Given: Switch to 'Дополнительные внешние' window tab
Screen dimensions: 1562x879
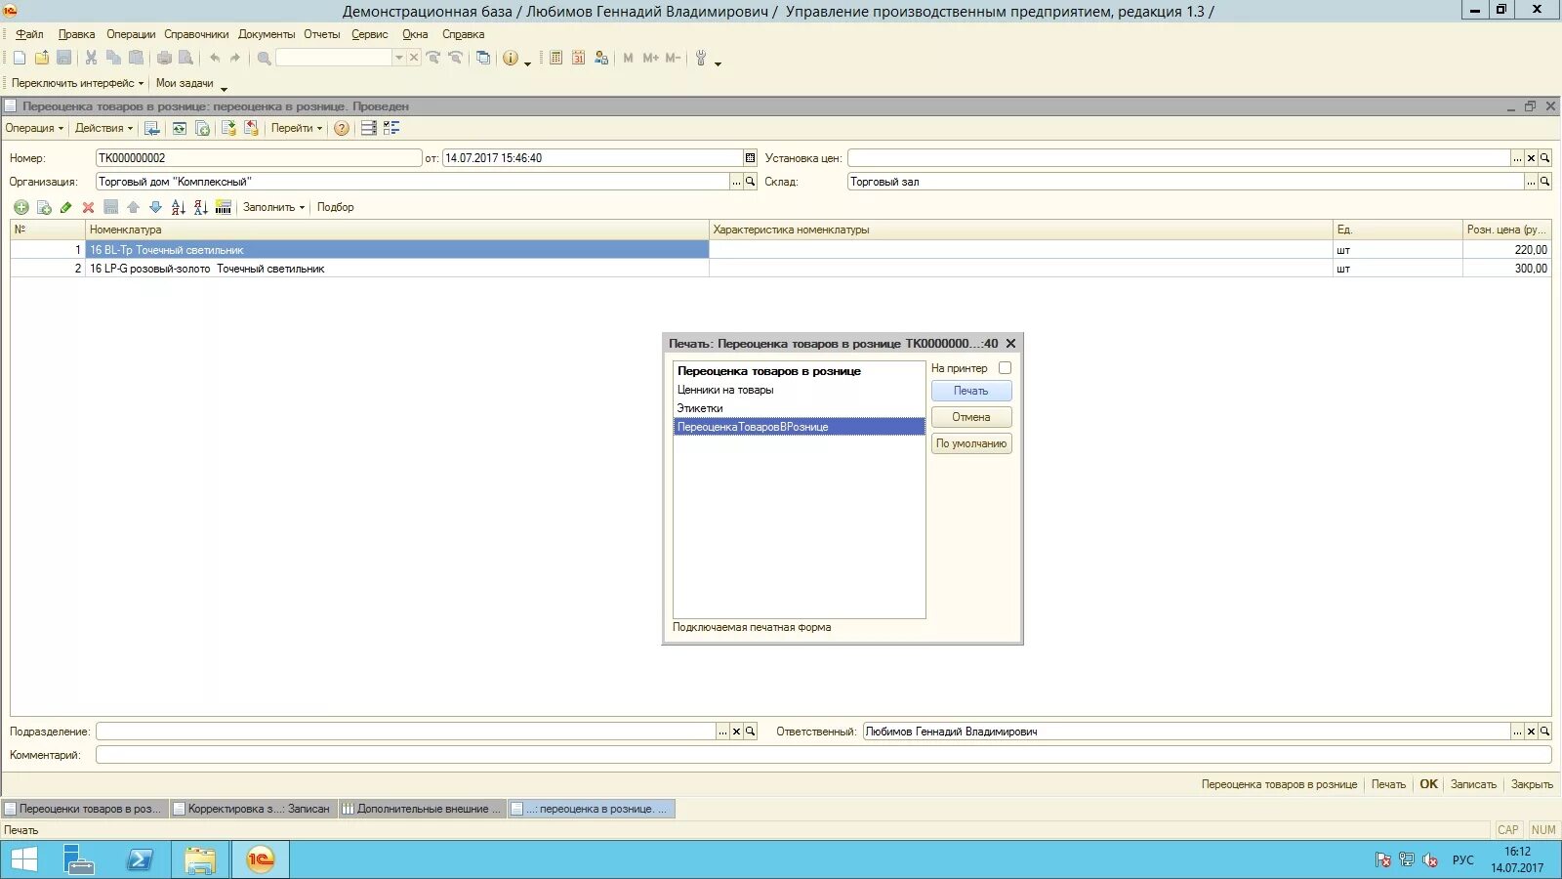Looking at the screenshot, I should (x=422, y=809).
